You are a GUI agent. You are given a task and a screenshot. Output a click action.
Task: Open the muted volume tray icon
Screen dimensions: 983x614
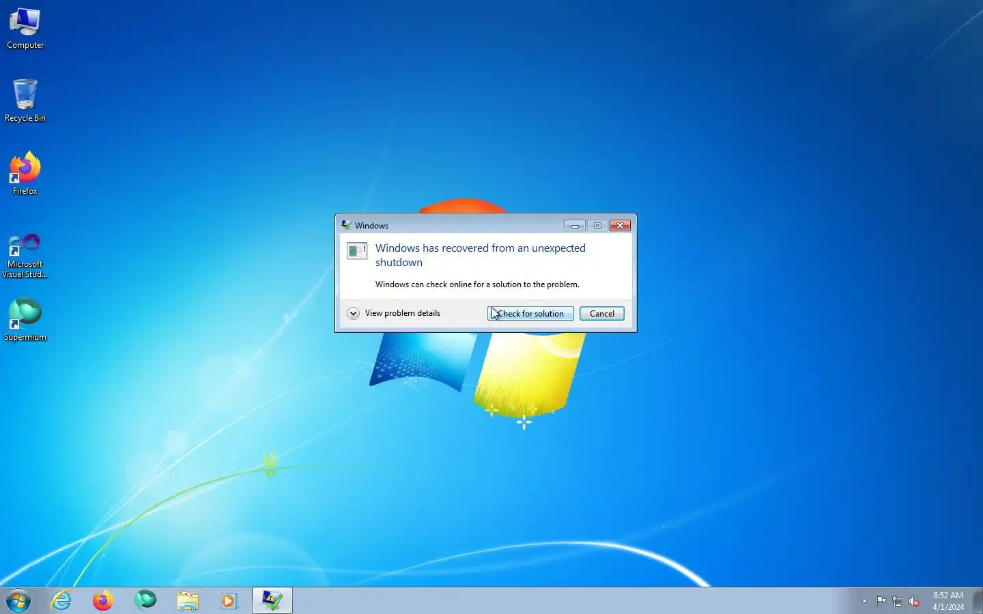coord(915,602)
